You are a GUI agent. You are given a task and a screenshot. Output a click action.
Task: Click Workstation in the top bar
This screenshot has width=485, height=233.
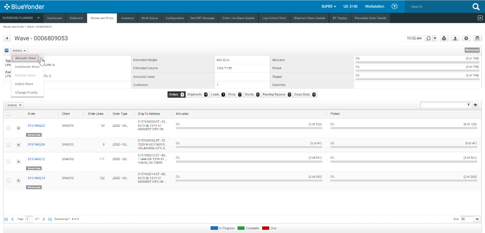(374, 6)
